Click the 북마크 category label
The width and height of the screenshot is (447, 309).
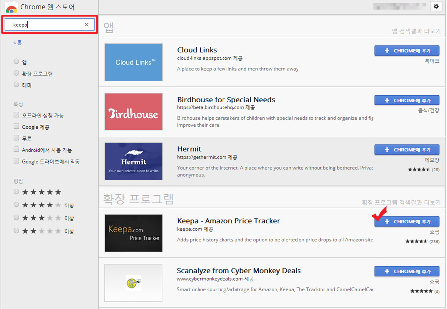tap(432, 61)
